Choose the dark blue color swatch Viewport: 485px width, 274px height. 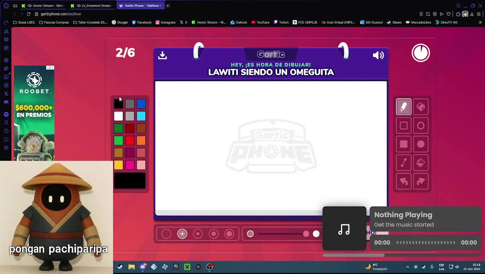[141, 104]
